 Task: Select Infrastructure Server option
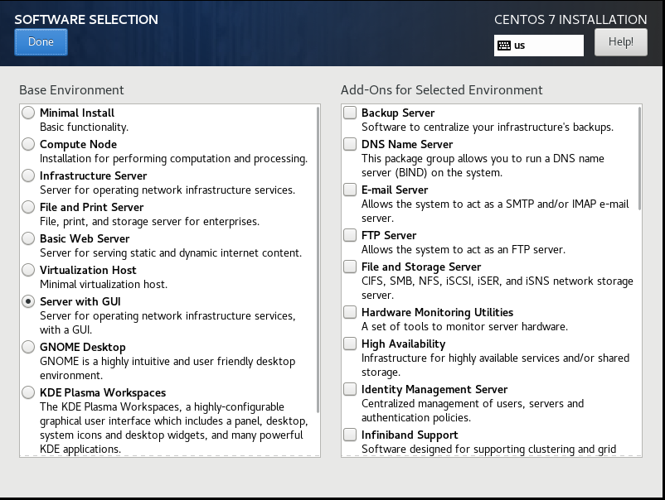click(x=28, y=175)
